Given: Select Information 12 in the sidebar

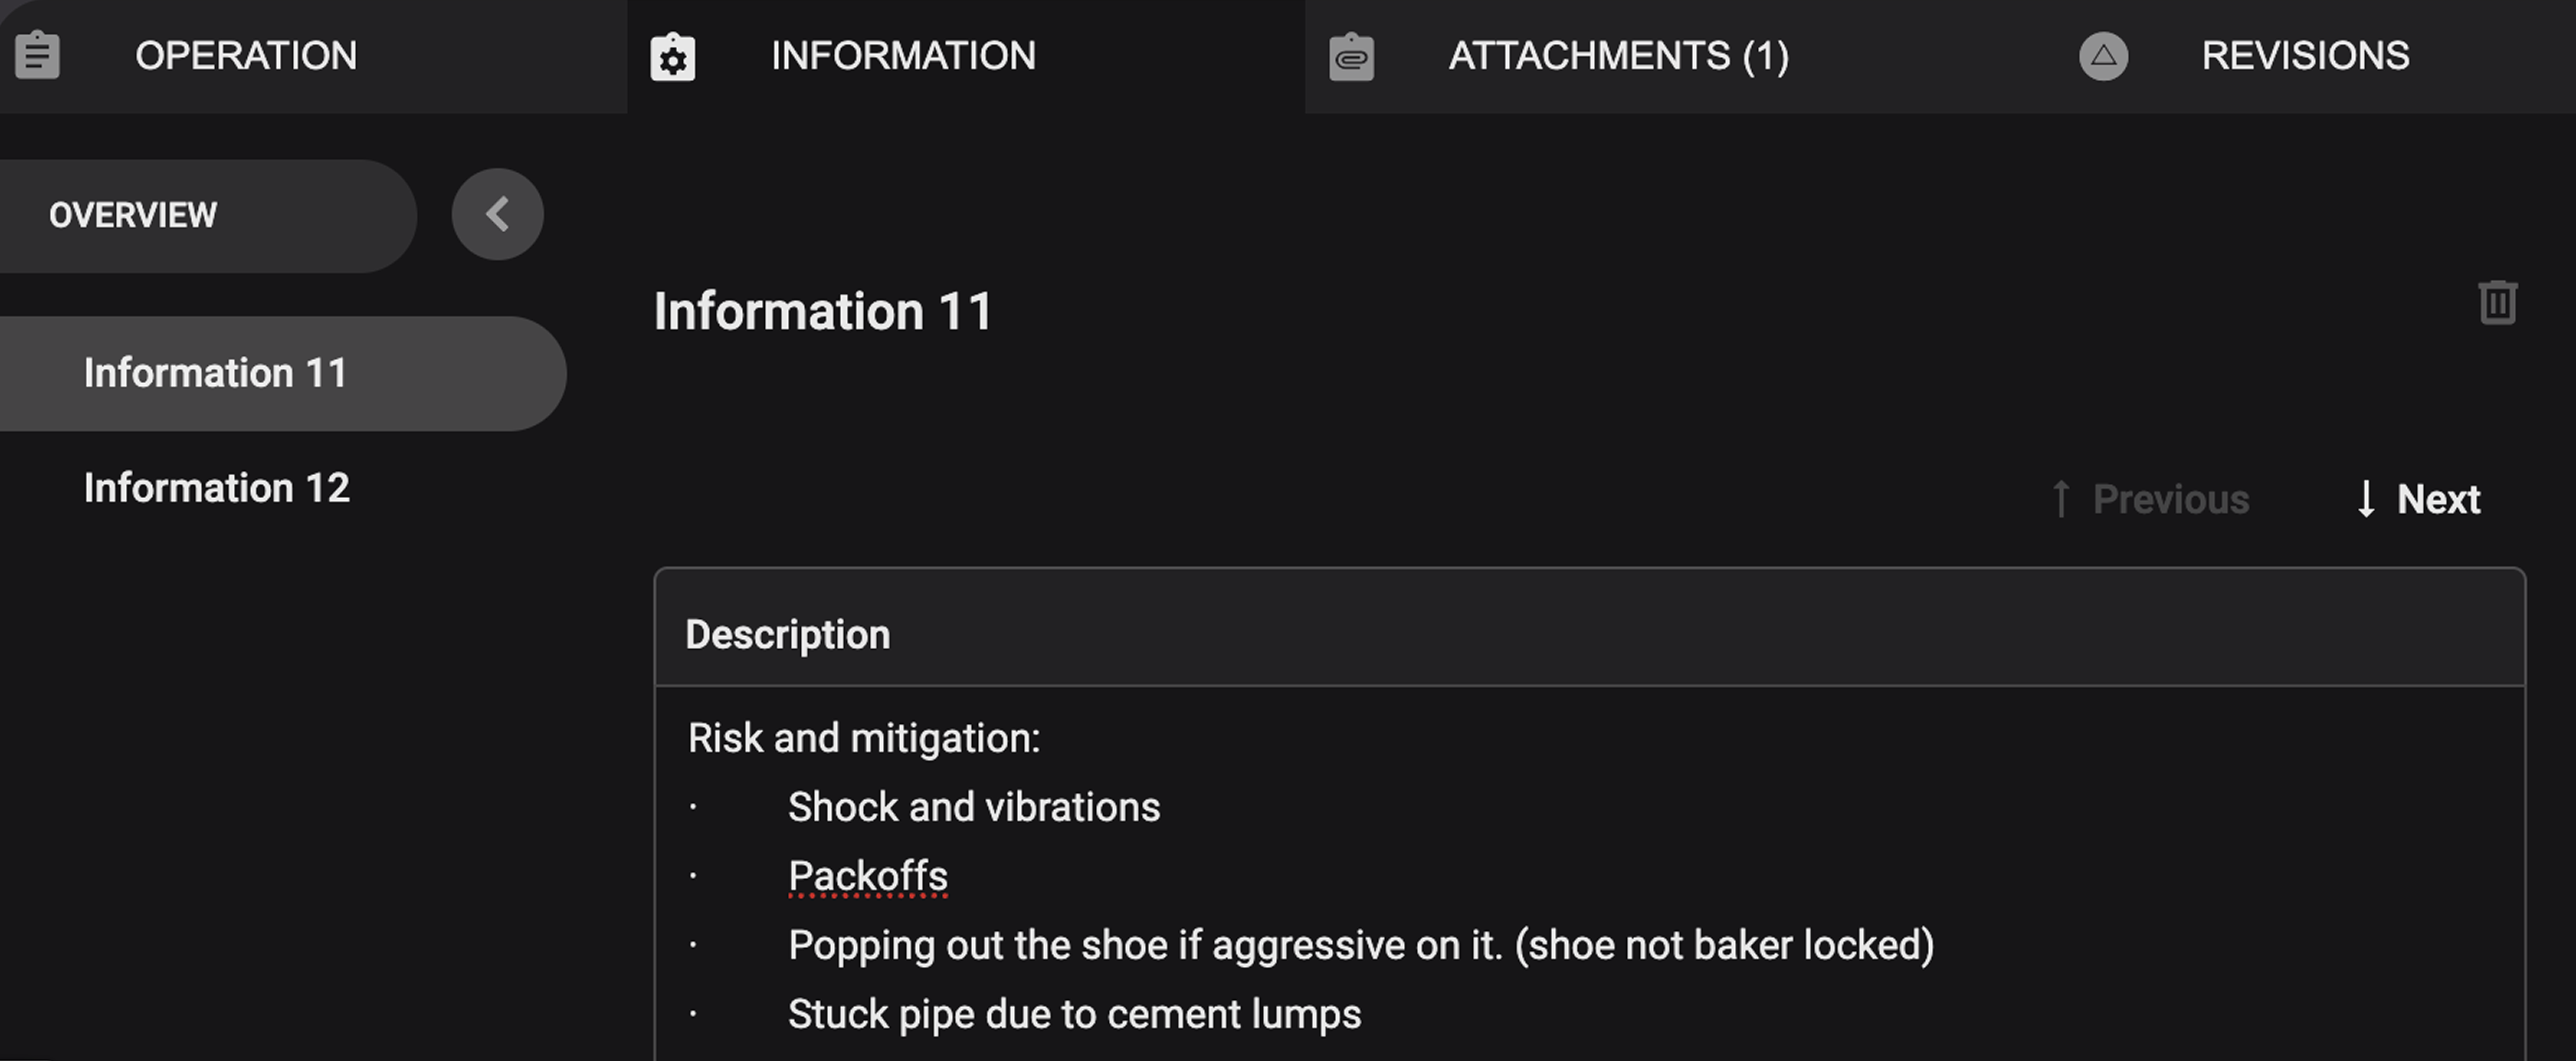Looking at the screenshot, I should pyautogui.click(x=216, y=487).
